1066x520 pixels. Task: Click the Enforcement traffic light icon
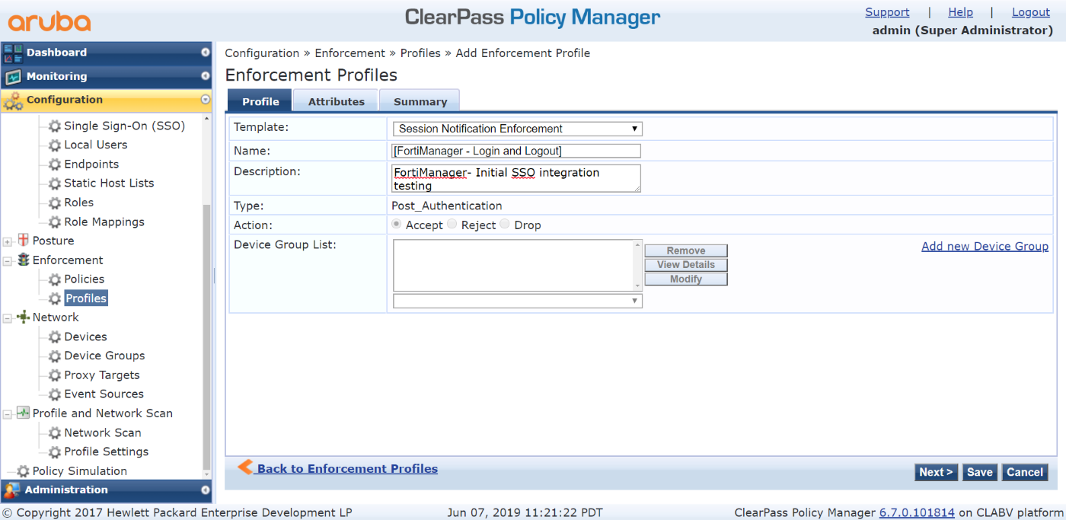point(23,260)
